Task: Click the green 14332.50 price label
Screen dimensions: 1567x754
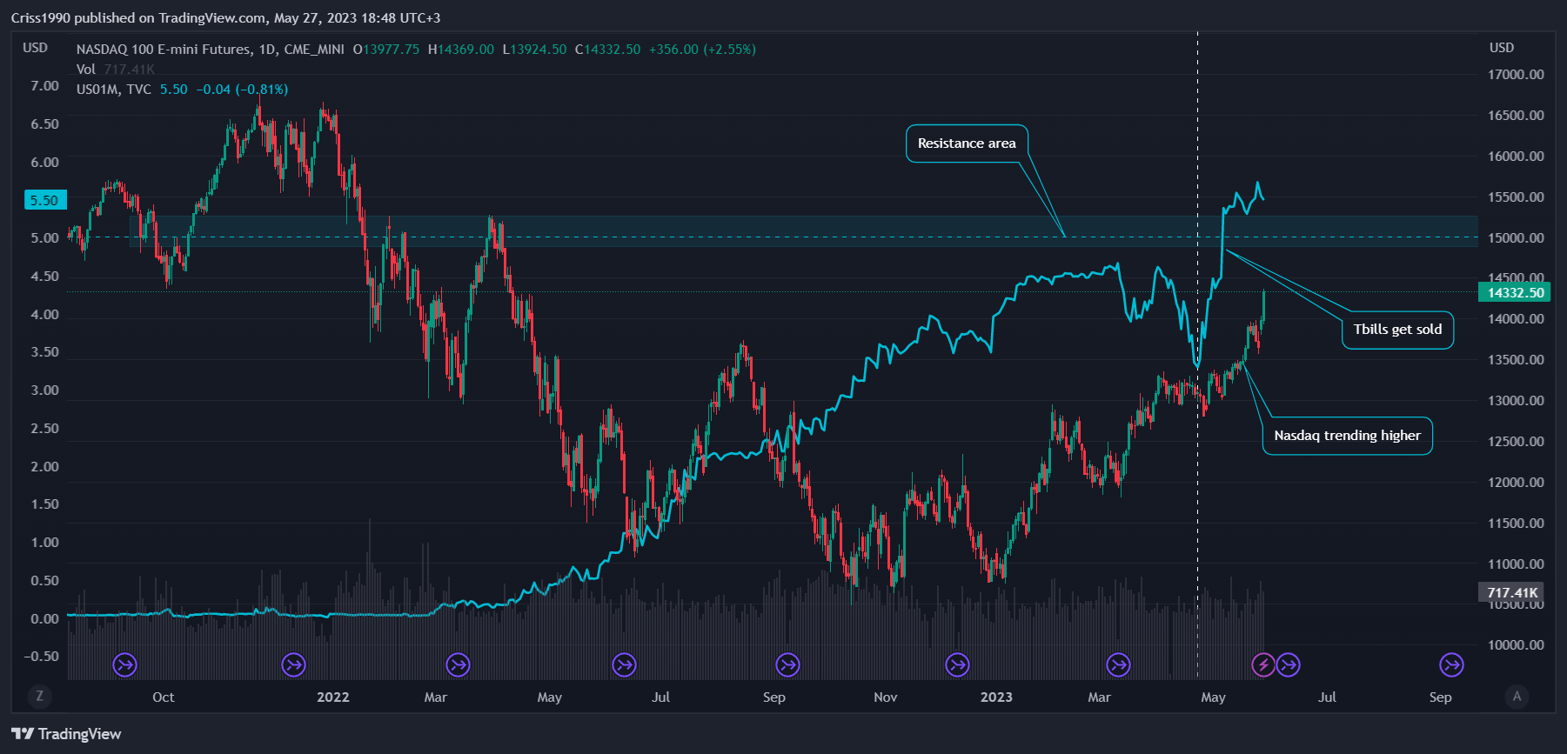Action: tap(1514, 292)
